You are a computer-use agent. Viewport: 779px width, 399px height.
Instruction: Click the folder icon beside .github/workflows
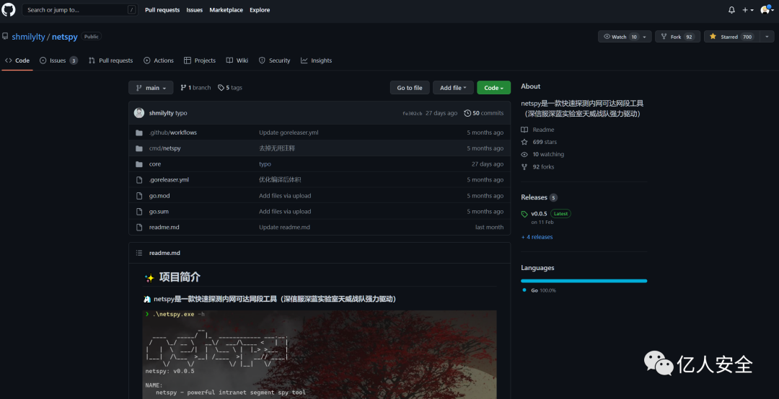[139, 133]
